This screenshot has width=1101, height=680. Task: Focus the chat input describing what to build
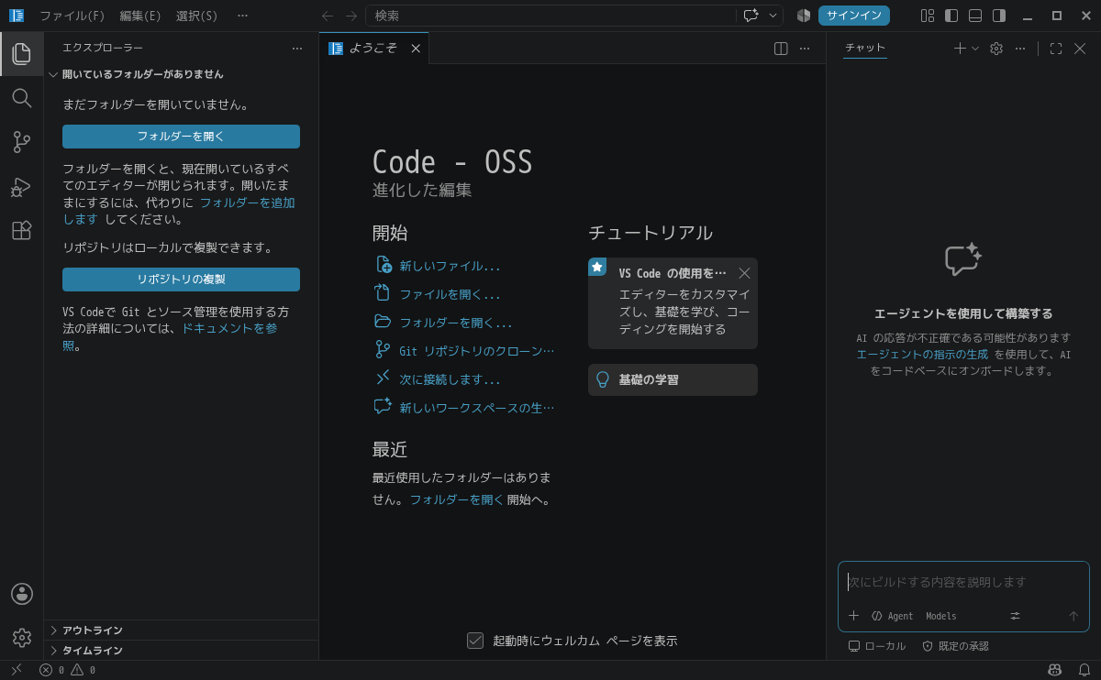(x=963, y=582)
